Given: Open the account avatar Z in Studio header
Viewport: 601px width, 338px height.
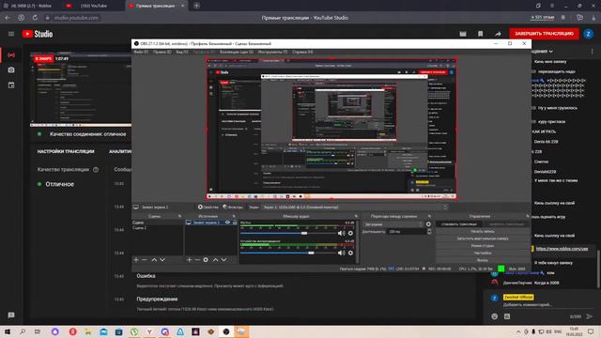Looking at the screenshot, I should tap(589, 34).
